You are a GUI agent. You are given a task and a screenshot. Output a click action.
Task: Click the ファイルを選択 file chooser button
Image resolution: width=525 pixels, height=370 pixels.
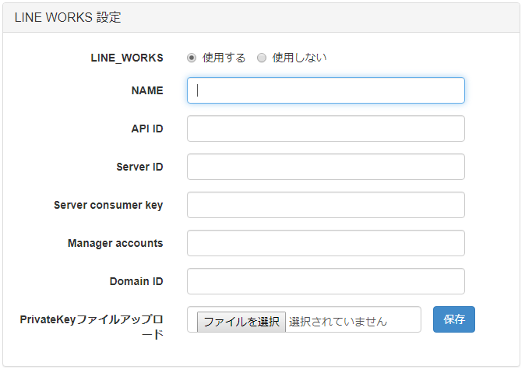pos(241,322)
